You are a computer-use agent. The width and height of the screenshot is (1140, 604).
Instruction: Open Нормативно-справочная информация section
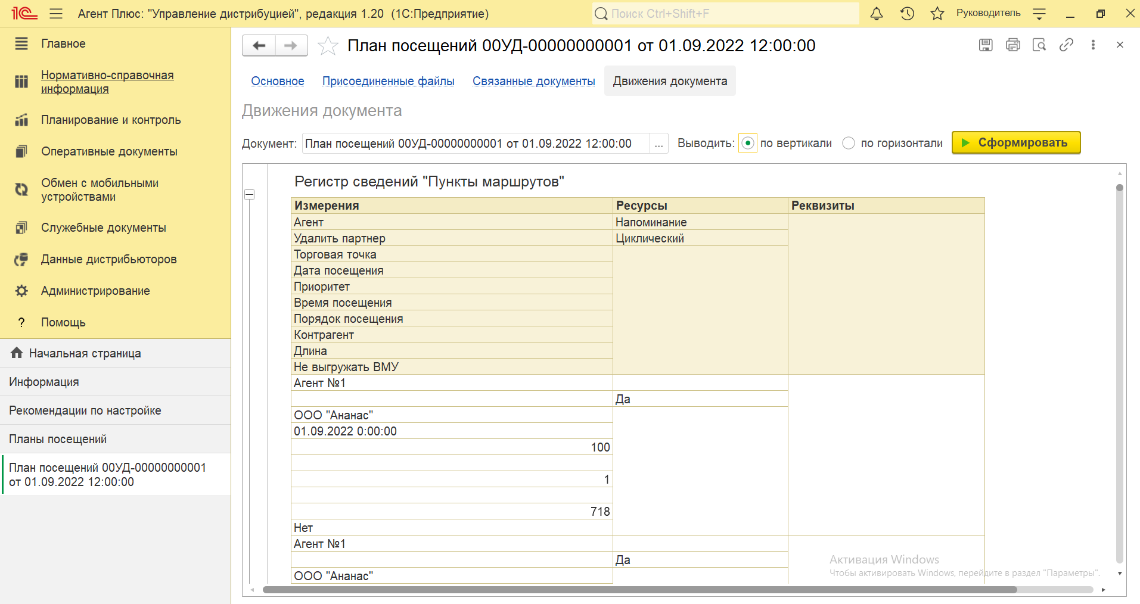tap(107, 82)
